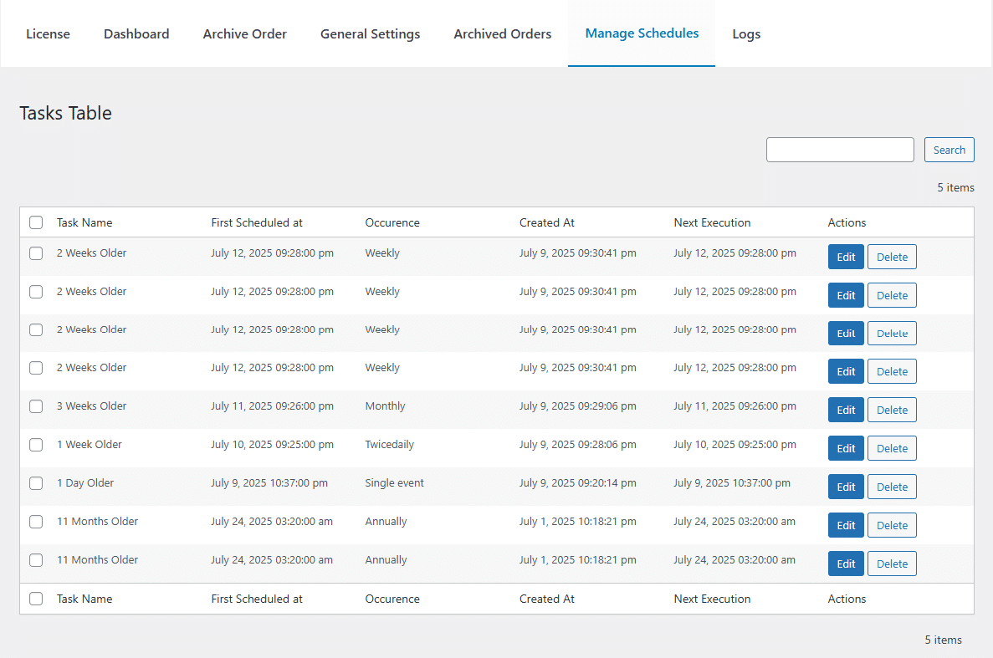993x658 pixels.
Task: Tick the select-all checkbox in the table footer
Action: (x=36, y=599)
